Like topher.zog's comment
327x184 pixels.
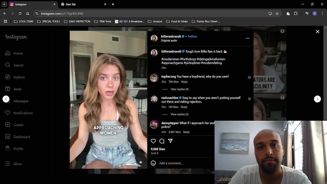coord(249,77)
